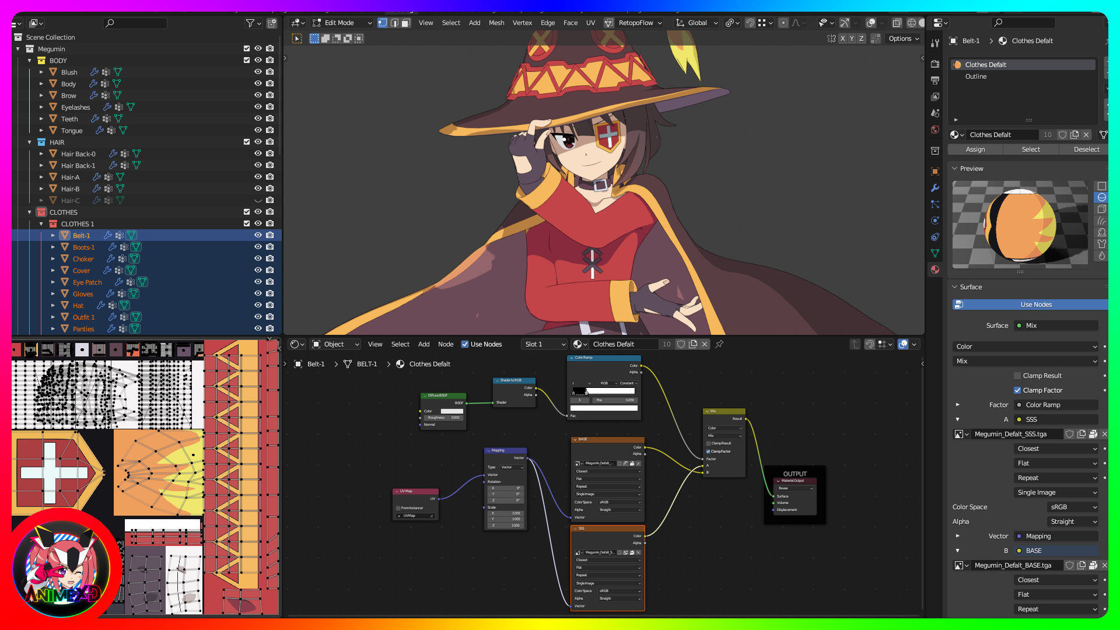Open UV menu in viewport header
This screenshot has width=1120, height=630.
[590, 23]
